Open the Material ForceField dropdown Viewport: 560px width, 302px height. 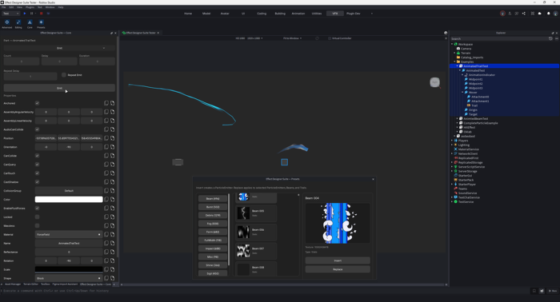(69, 234)
